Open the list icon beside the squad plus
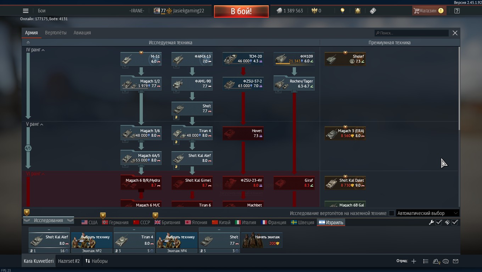This screenshot has width=482, height=272. [x=426, y=261]
